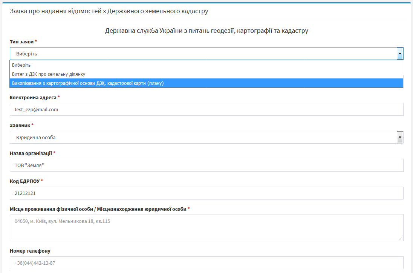
Task: Click the Код ЄДРПОУ label
Action: tap(25, 181)
